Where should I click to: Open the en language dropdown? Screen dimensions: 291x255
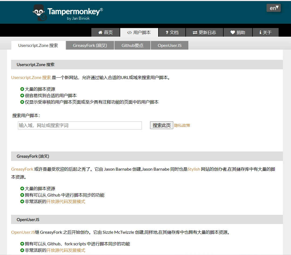coord(273,8)
